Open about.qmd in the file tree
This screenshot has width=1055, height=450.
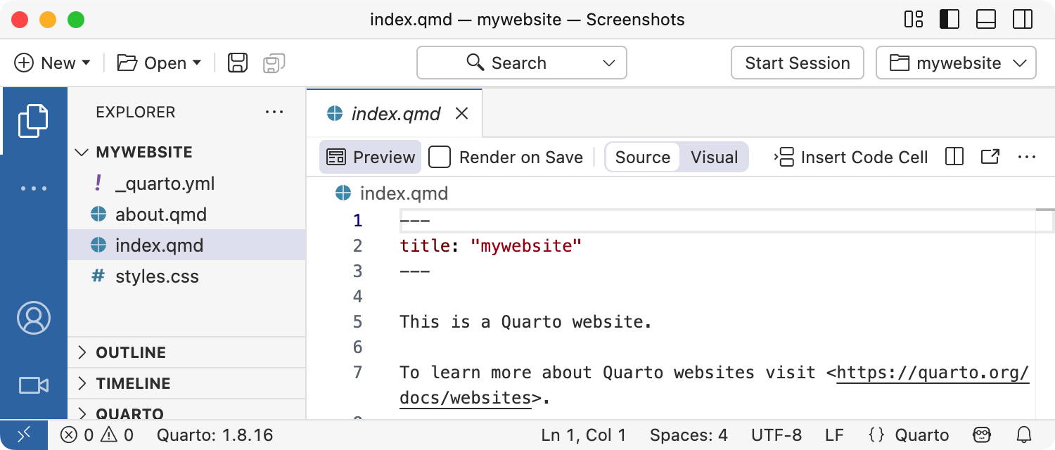160,214
